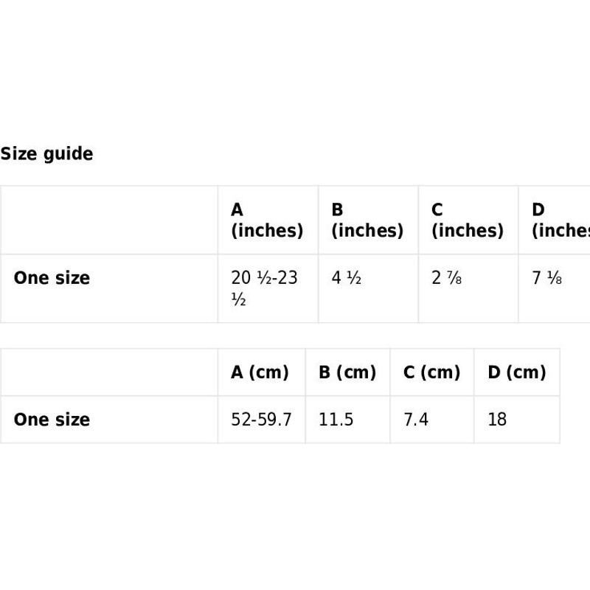Viewport: 590px width, 590px height.
Task: Select the C (cm) column header
Action: (431, 372)
